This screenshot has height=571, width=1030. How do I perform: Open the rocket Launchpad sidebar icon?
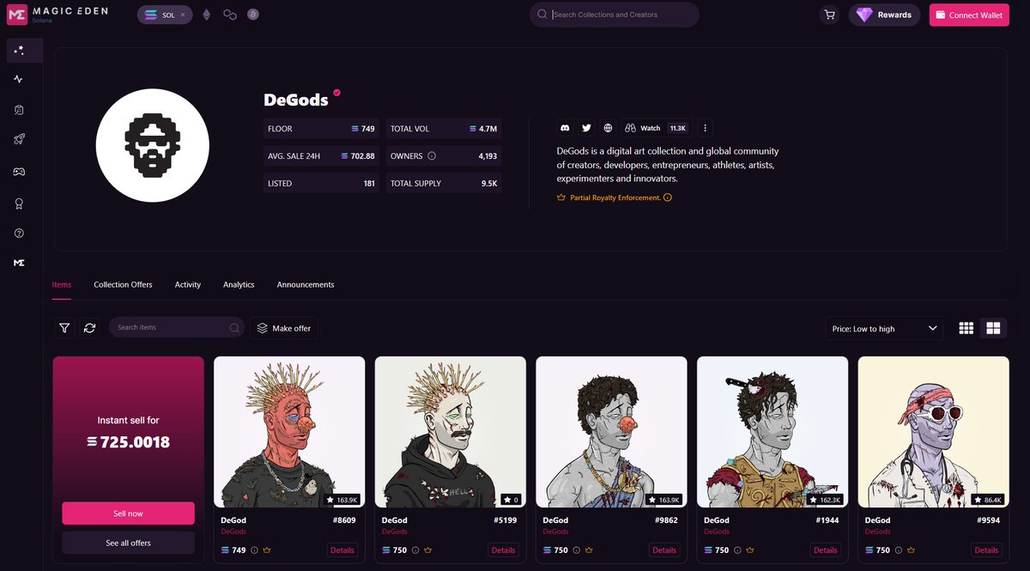[19, 139]
